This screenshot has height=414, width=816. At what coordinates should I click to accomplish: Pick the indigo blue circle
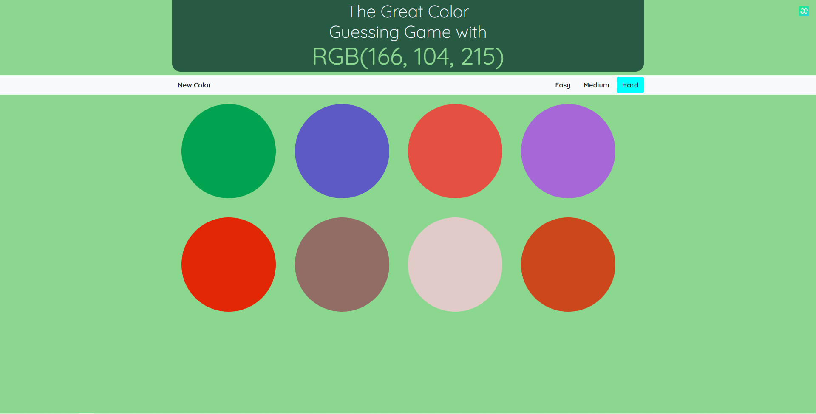pyautogui.click(x=342, y=151)
